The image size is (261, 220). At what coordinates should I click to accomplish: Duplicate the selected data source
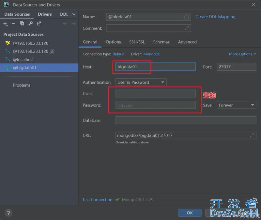click(22, 23)
